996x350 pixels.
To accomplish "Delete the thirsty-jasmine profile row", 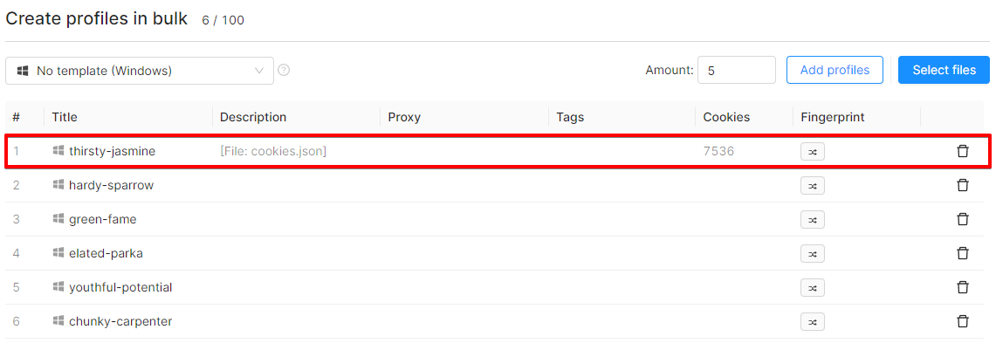I will pyautogui.click(x=963, y=151).
